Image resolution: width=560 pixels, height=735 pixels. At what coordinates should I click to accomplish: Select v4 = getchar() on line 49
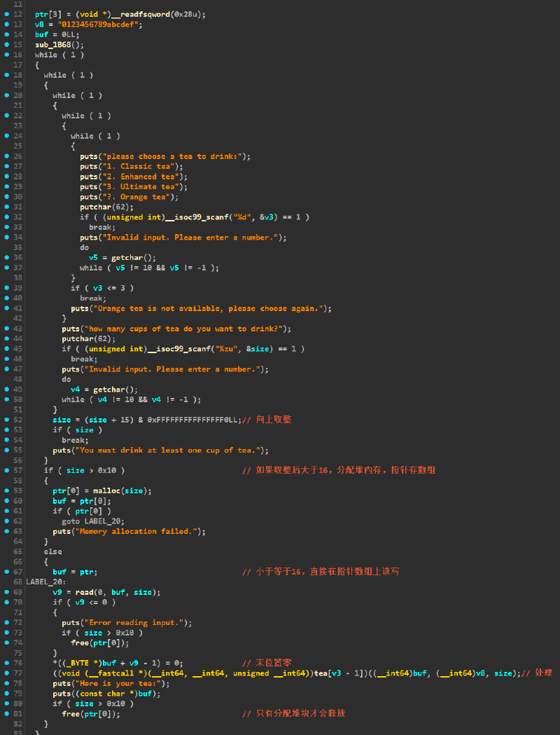pyautogui.click(x=104, y=390)
